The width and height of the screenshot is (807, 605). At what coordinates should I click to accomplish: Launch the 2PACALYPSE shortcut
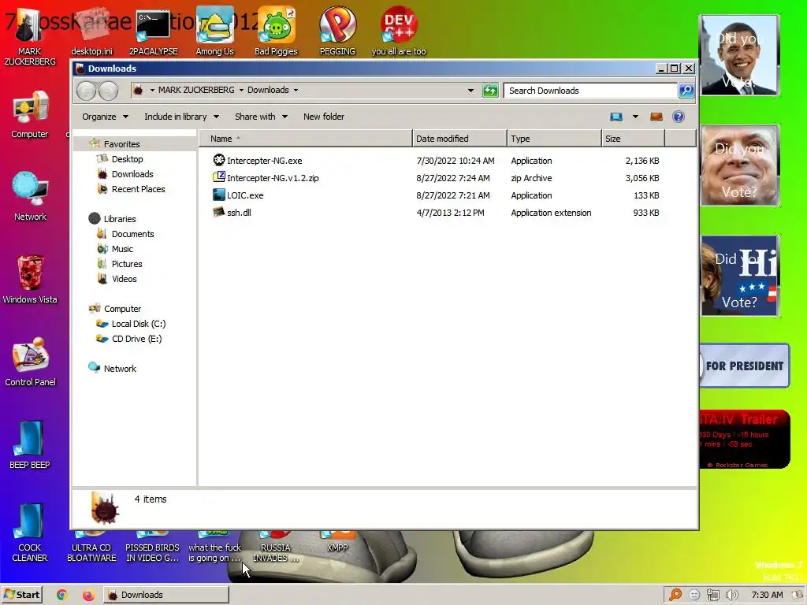[x=153, y=31]
